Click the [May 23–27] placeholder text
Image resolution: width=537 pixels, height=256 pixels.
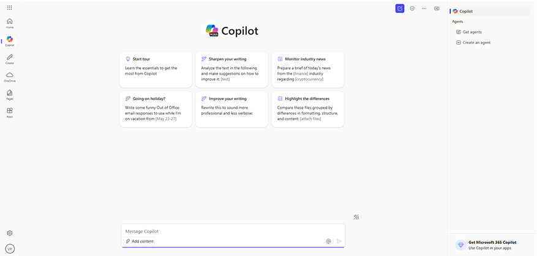(x=166, y=119)
